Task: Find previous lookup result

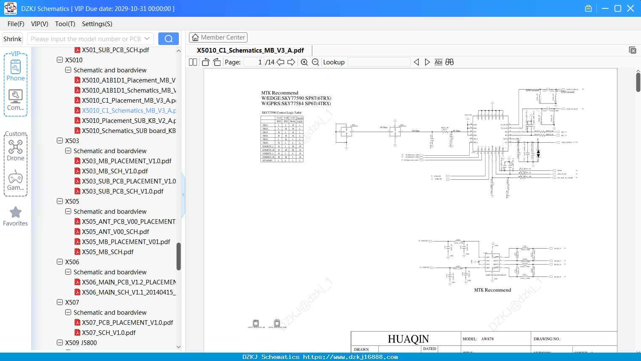Action: [416, 62]
